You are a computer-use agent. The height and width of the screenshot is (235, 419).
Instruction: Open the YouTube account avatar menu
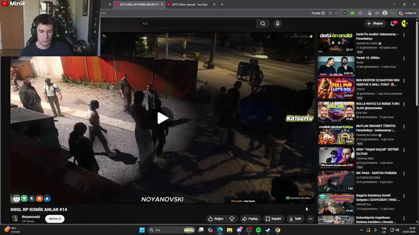tap(405, 23)
